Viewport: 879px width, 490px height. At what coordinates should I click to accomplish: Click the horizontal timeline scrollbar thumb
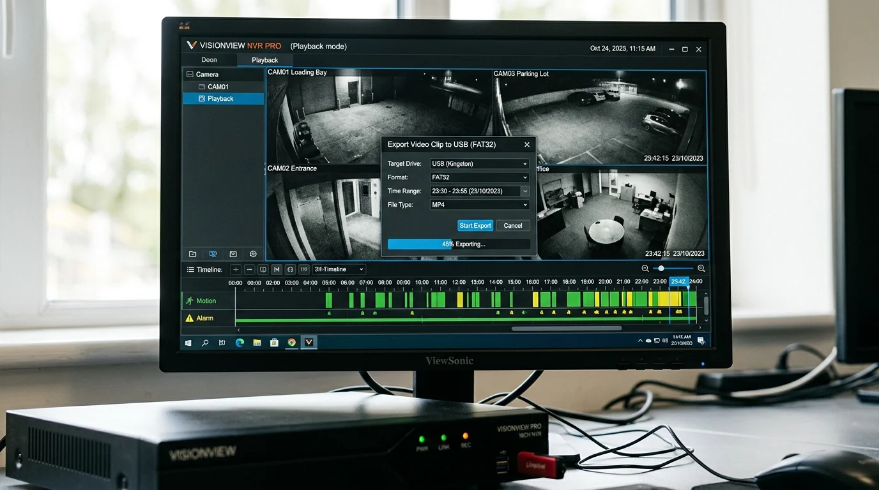click(x=567, y=329)
